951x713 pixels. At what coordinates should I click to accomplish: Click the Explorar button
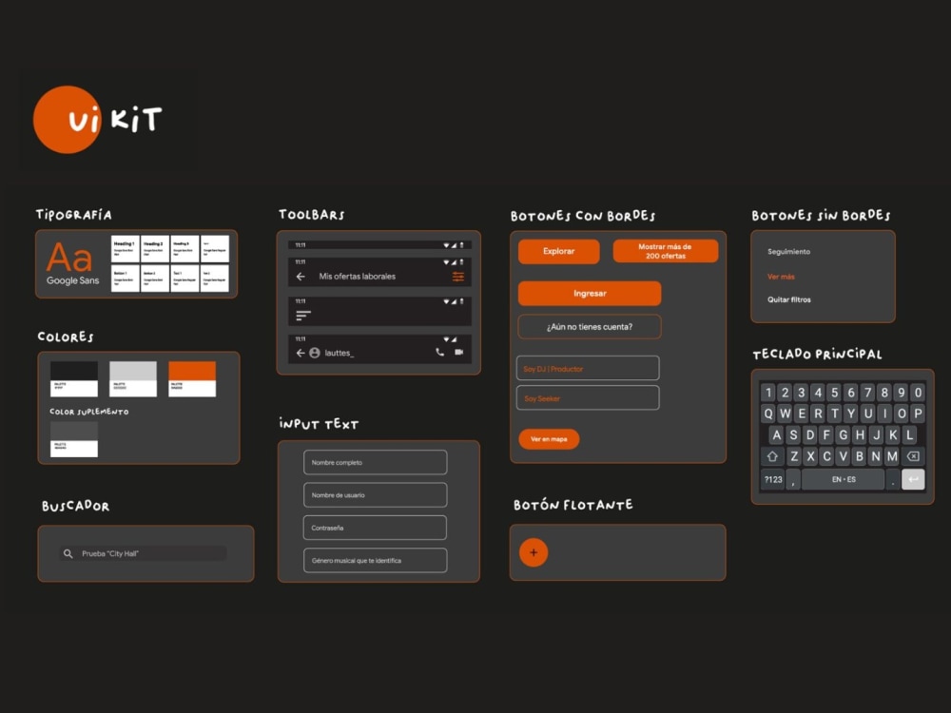tap(558, 251)
